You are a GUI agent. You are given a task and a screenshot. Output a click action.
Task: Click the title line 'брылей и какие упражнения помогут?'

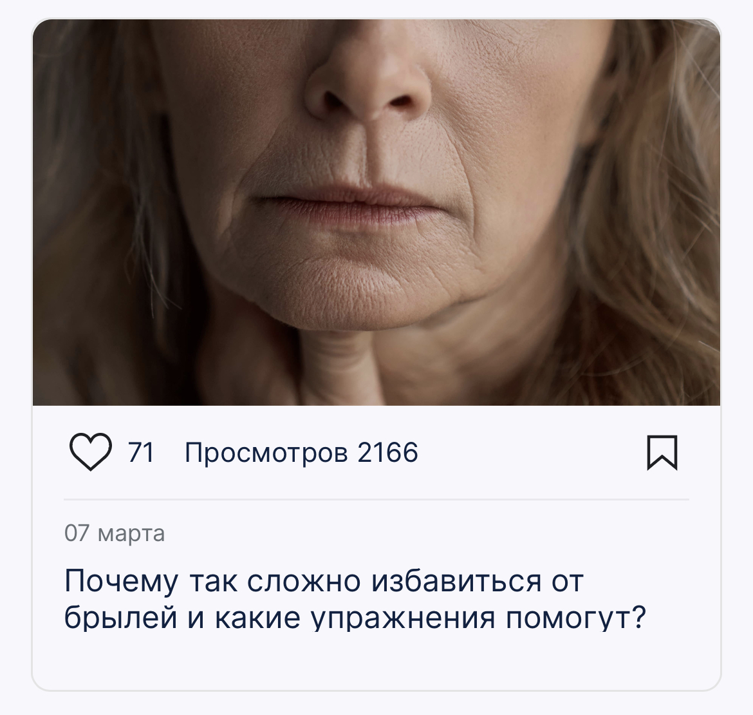(355, 618)
